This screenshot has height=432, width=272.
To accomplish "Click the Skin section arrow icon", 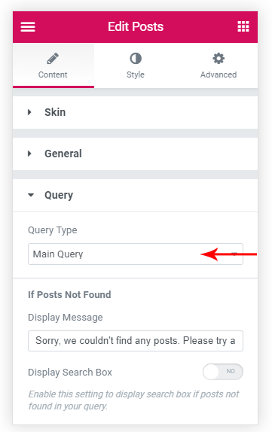I will [29, 112].
